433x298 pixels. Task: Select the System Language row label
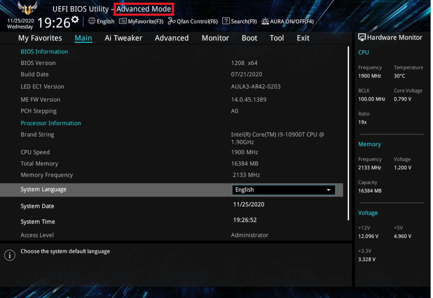[43, 189]
